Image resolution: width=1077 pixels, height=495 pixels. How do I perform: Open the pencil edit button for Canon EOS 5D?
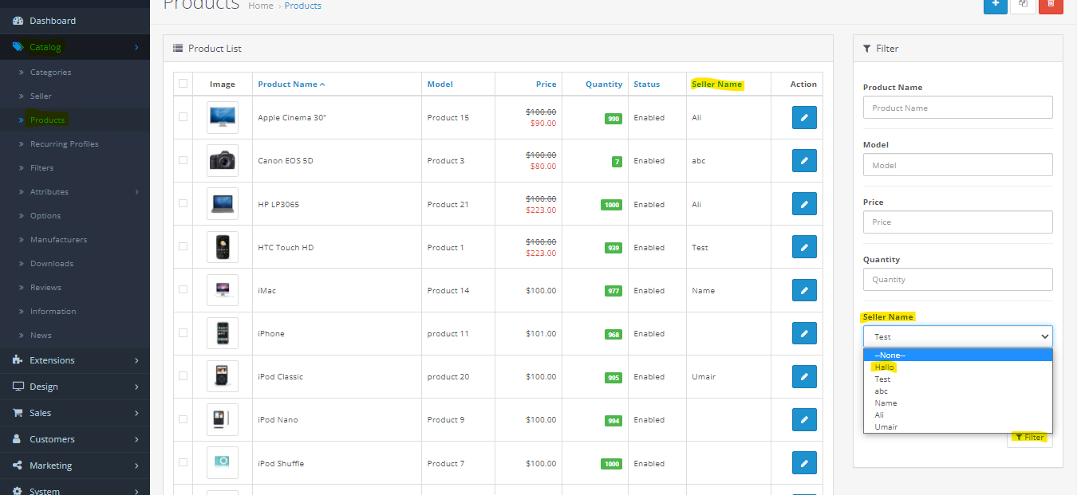pyautogui.click(x=804, y=161)
